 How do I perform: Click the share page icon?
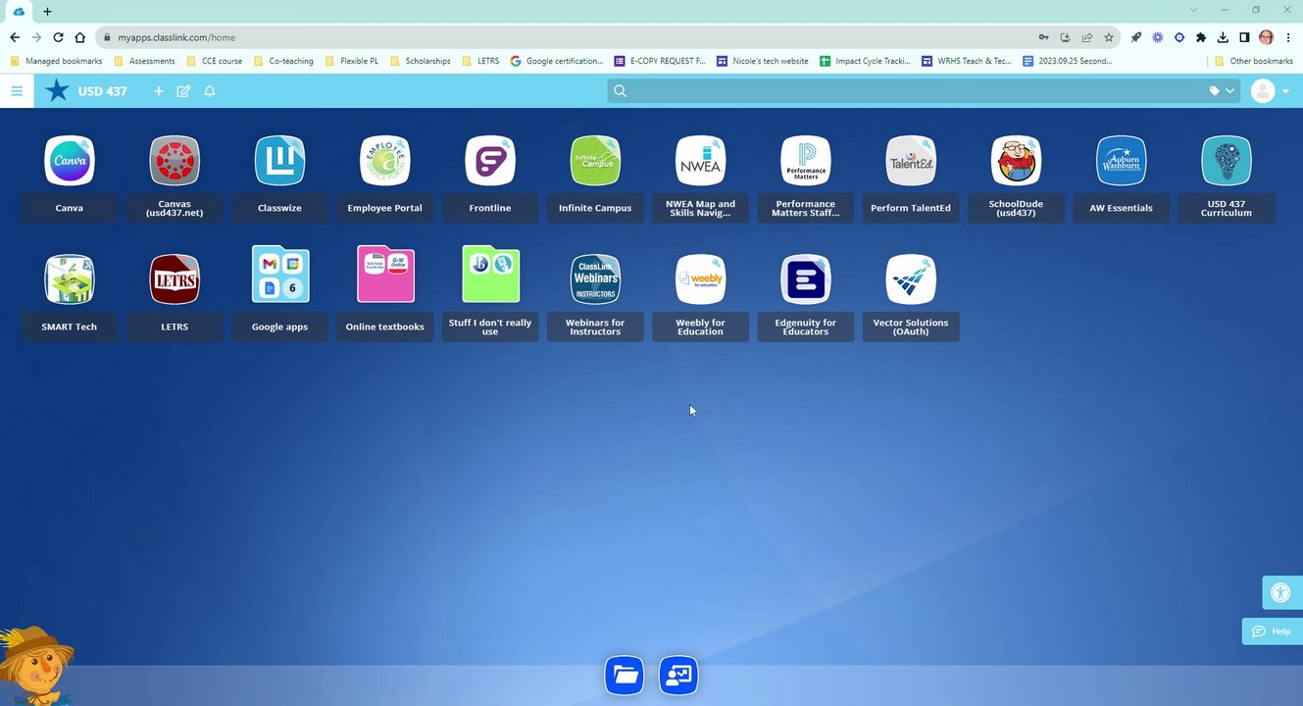tap(1087, 37)
